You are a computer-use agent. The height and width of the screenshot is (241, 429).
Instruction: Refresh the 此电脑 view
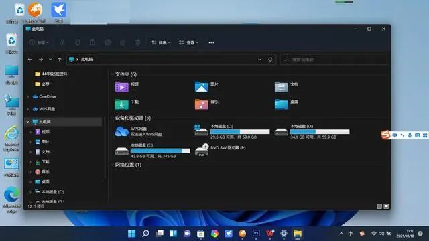click(270, 60)
